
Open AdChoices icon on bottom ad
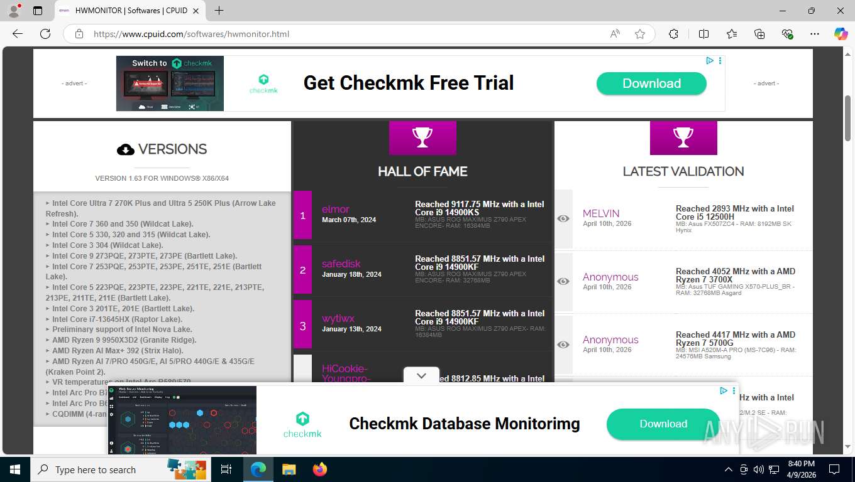[x=723, y=390]
